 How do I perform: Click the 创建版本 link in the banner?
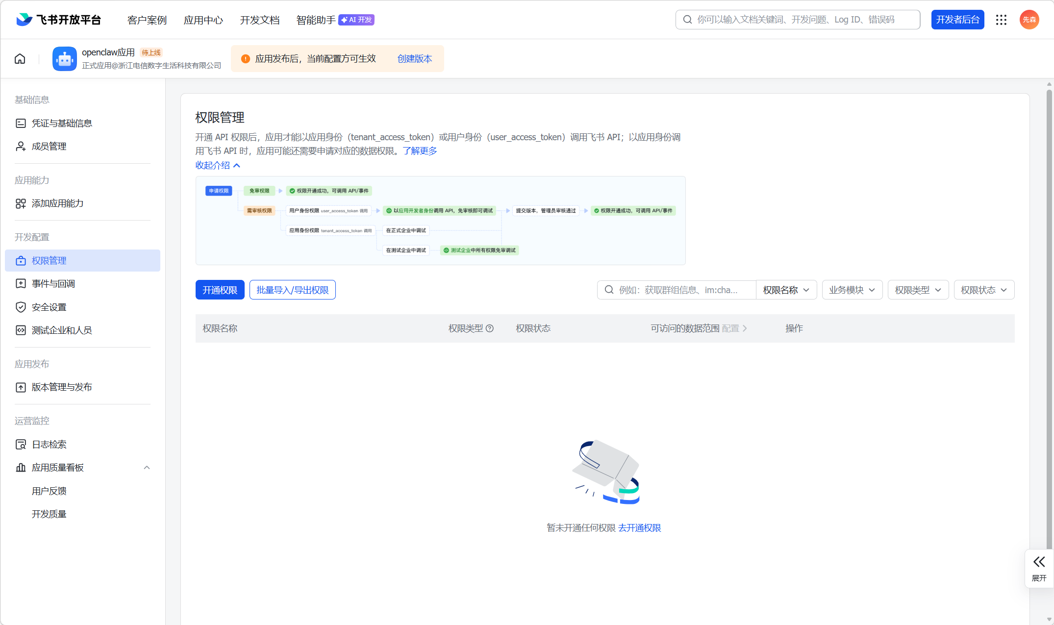coord(414,59)
